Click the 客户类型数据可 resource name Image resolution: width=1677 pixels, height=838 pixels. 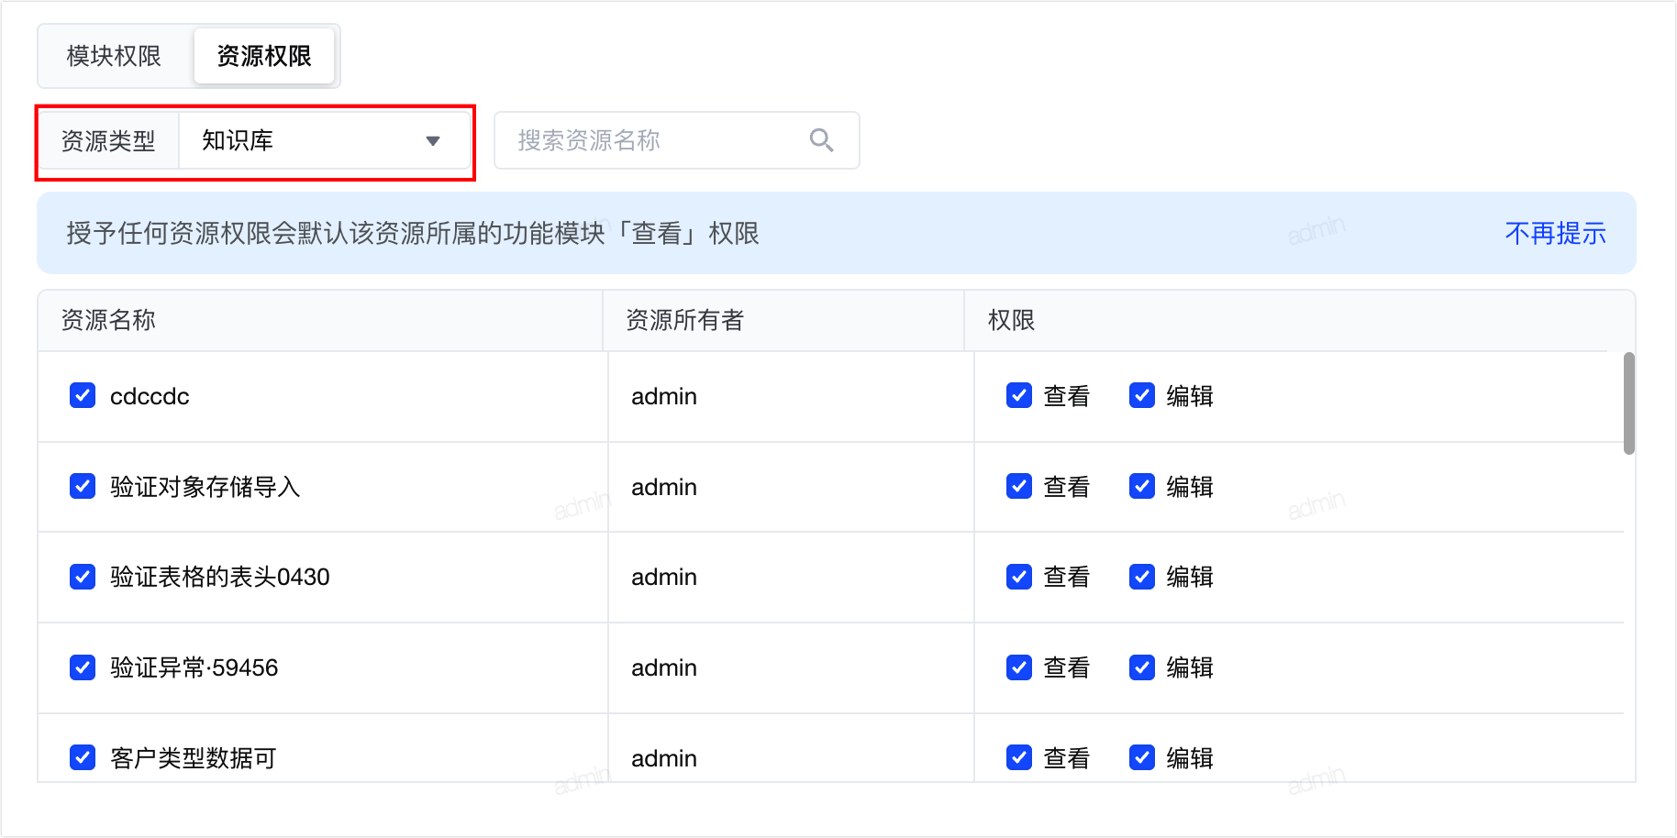[x=194, y=758]
